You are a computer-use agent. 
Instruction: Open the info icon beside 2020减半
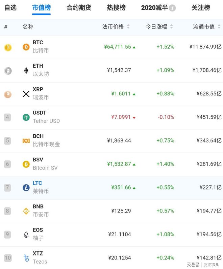(x=172, y=8)
